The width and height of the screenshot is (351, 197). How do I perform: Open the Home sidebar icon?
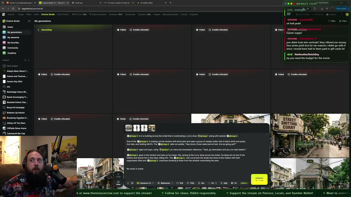[x=4, y=27]
